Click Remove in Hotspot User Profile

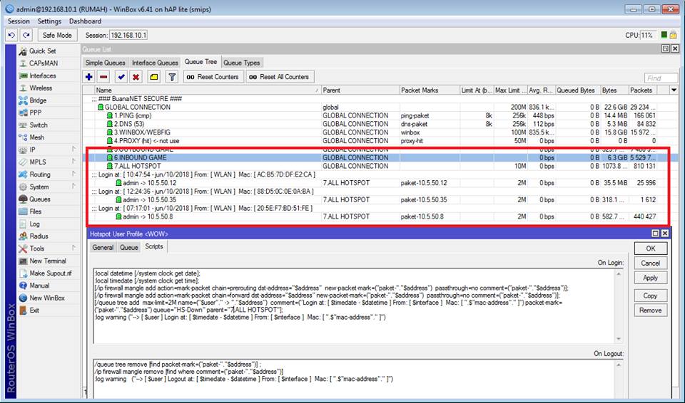651,310
